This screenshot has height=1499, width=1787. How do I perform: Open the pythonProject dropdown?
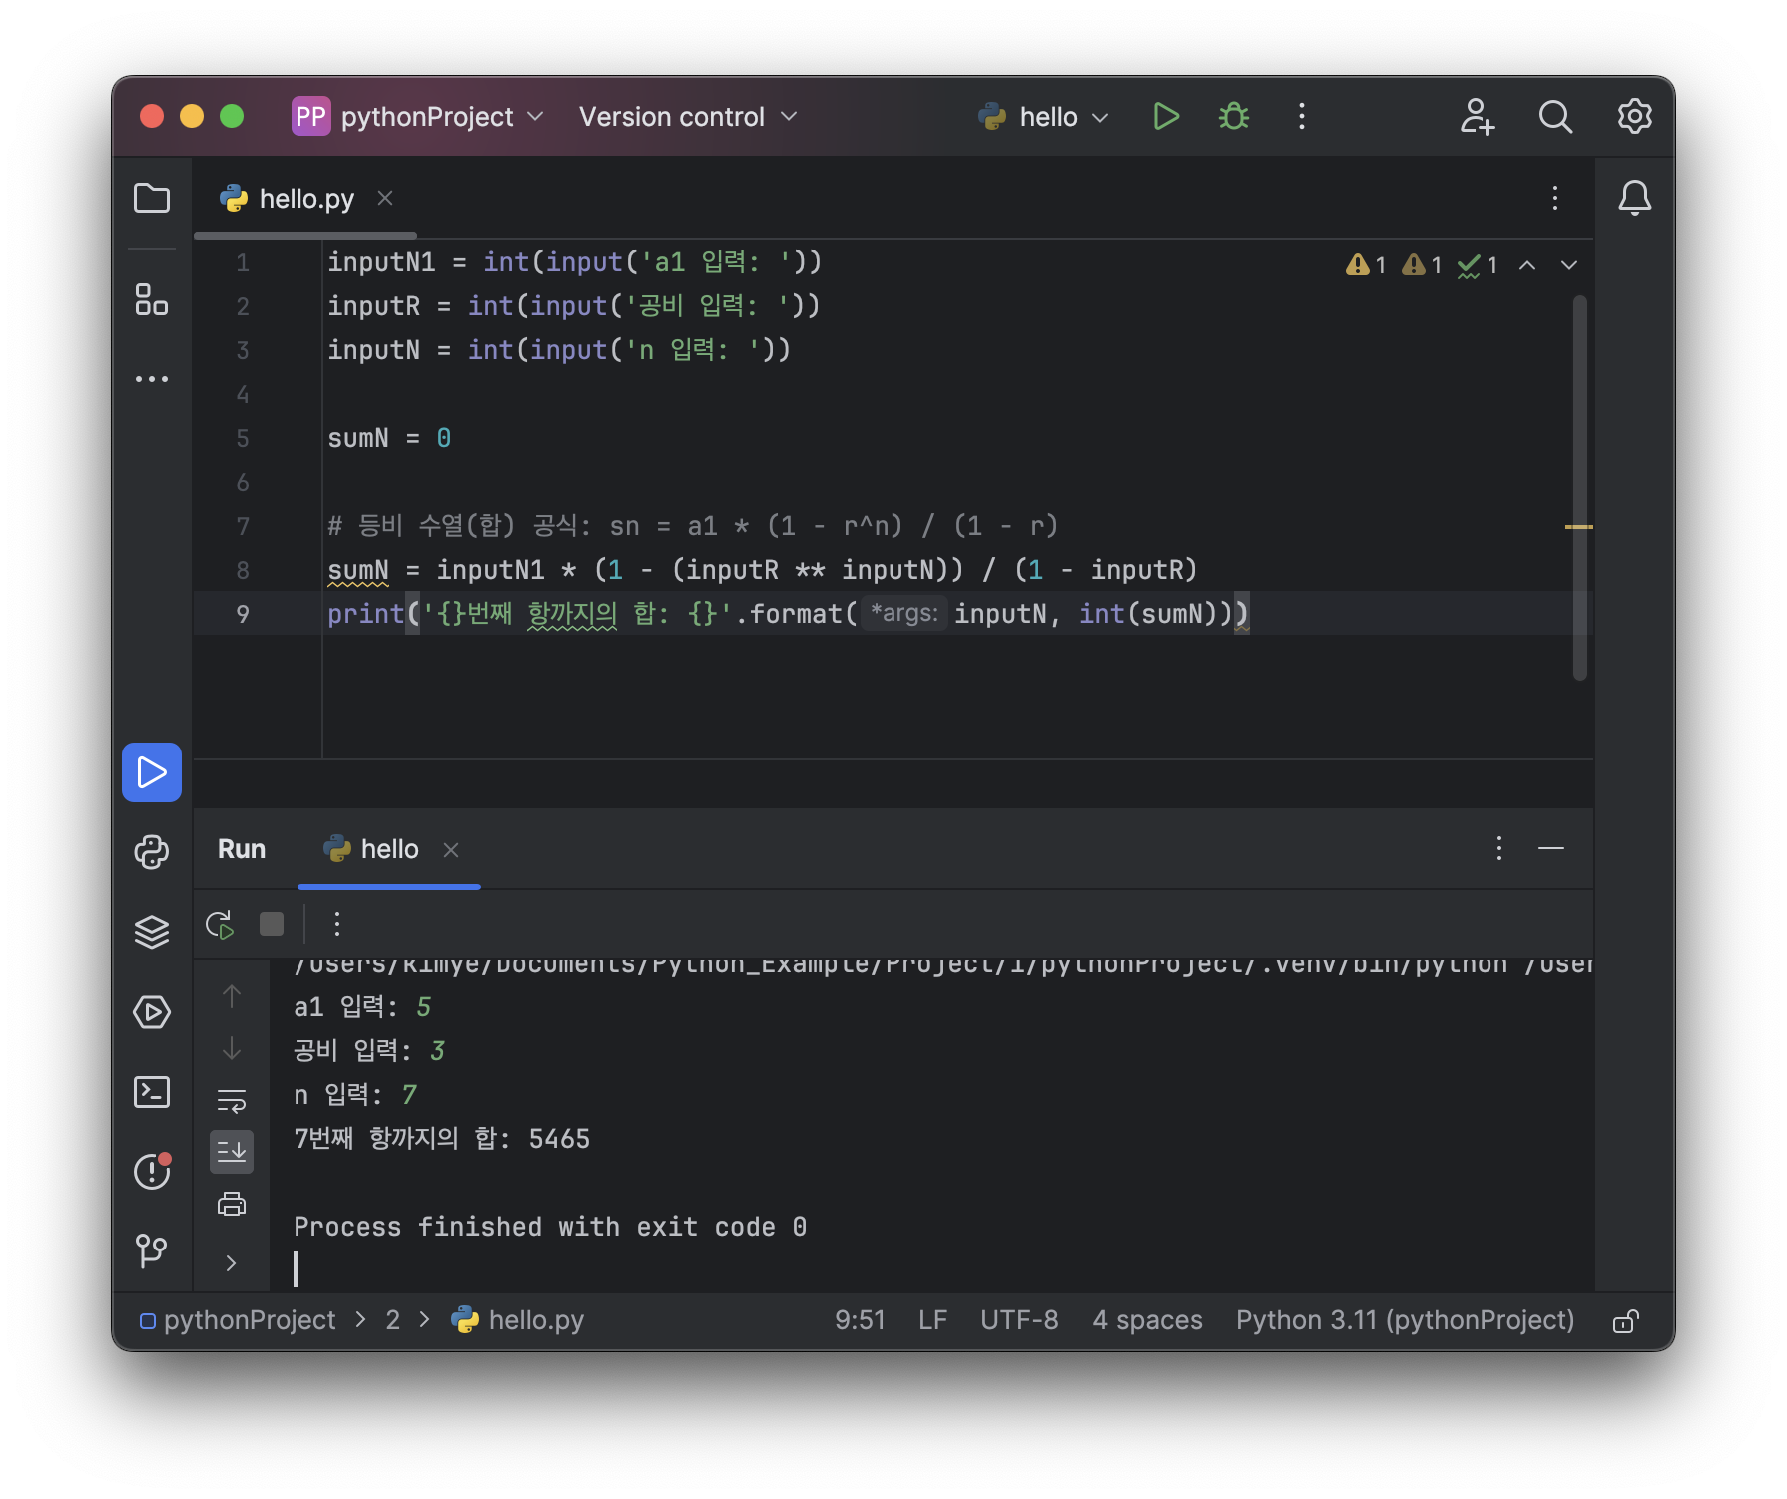pos(419,117)
